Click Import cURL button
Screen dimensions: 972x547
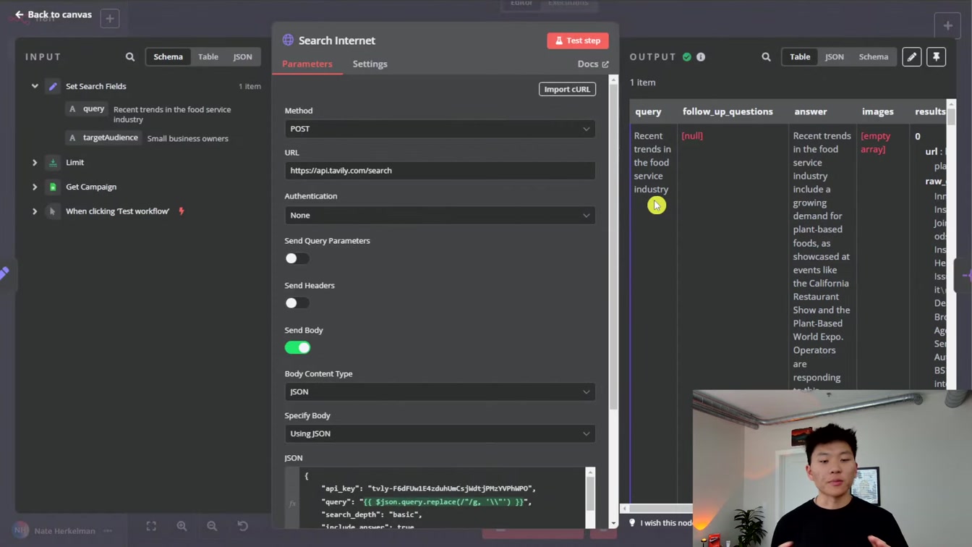[x=567, y=89]
